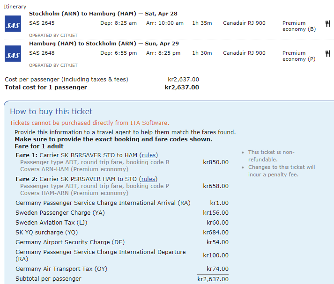Click the How to buy this ticket heading
This screenshot has width=334, height=284.
tap(52, 112)
